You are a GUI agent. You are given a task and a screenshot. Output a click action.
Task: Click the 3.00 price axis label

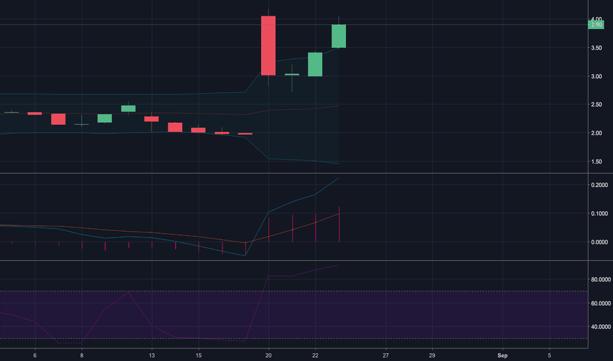coord(596,77)
